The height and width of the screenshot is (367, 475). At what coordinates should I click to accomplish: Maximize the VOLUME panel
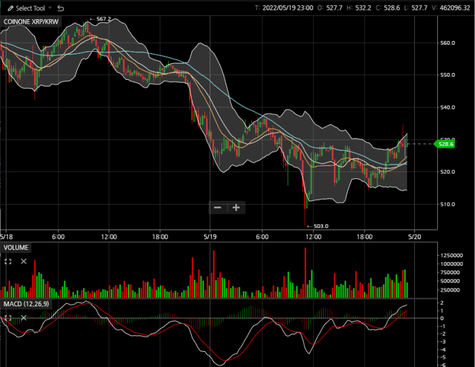(x=8, y=262)
